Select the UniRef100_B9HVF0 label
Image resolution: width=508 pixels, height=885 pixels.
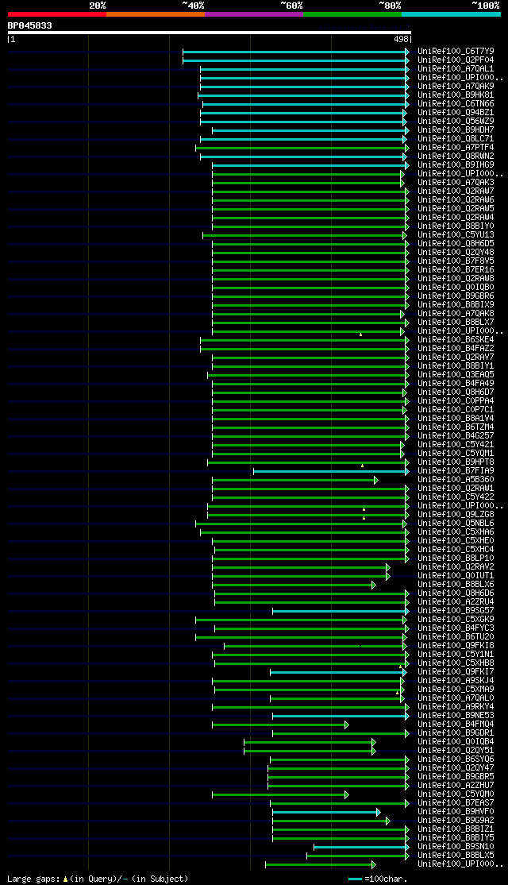(x=456, y=812)
